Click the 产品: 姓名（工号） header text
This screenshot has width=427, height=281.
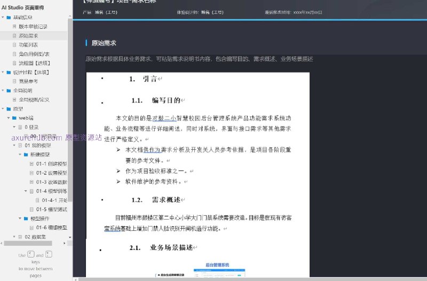pos(100,12)
